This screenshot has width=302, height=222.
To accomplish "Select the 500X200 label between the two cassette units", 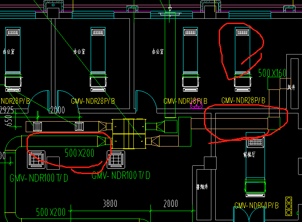I will coord(80,153).
